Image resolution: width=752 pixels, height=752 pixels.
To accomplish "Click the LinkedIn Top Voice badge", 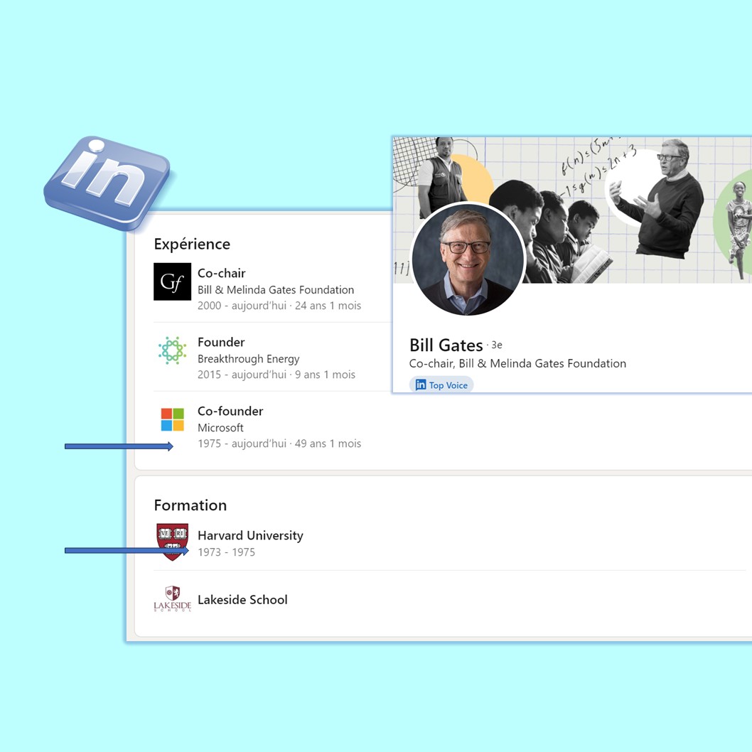I will [x=441, y=385].
